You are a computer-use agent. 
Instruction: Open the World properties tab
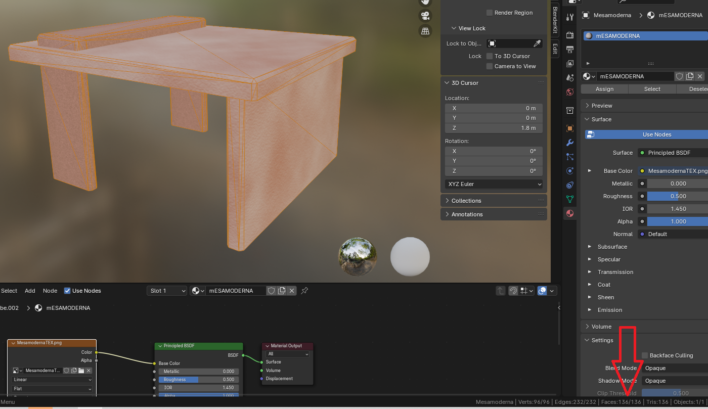pyautogui.click(x=570, y=92)
